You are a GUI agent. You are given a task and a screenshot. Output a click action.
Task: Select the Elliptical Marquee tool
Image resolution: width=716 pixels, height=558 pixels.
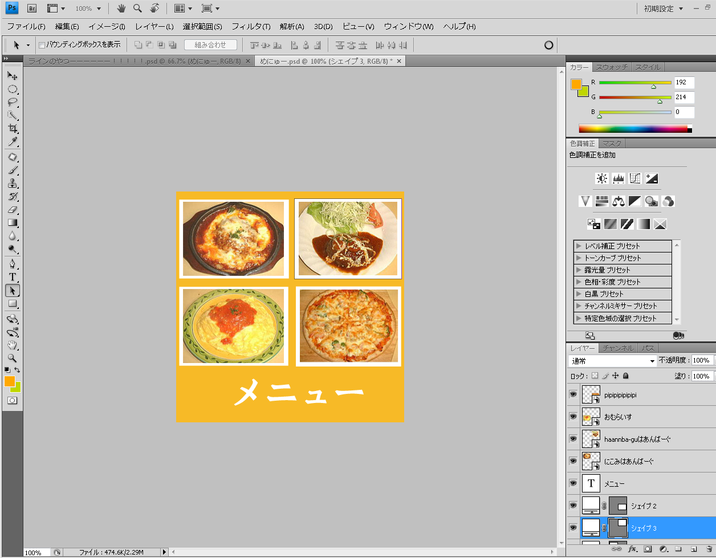[x=13, y=89]
